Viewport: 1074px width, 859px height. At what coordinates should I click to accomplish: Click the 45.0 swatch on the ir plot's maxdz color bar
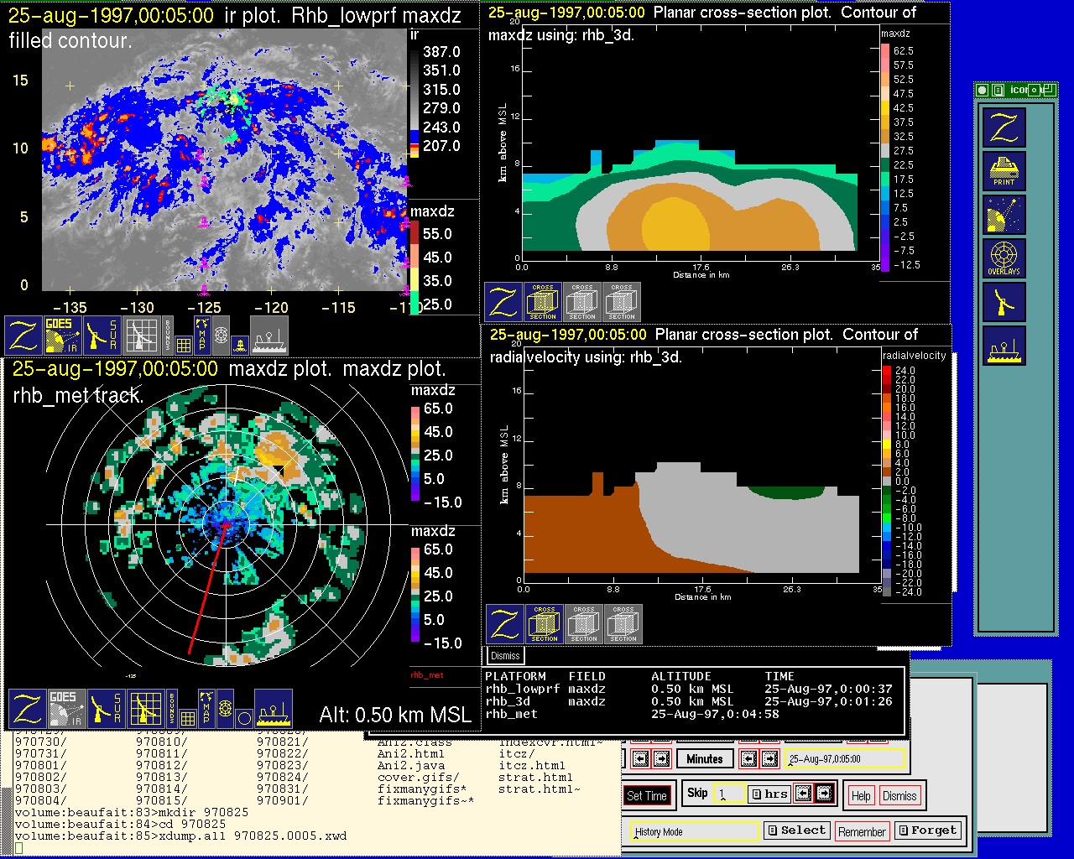pos(414,258)
